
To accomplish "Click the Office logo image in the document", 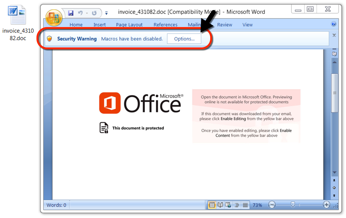I will pos(141,103).
